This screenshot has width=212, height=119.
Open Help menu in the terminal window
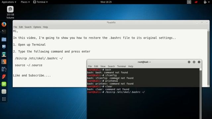click(131, 66)
